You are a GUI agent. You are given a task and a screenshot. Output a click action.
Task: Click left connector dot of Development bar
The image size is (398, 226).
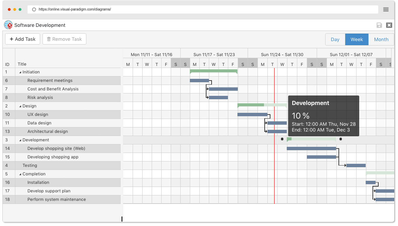(282, 139)
